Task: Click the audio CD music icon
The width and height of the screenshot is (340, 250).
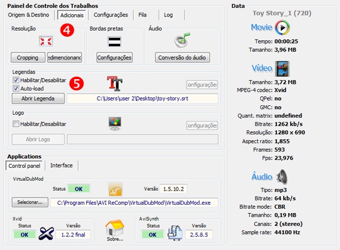Action: (182, 40)
